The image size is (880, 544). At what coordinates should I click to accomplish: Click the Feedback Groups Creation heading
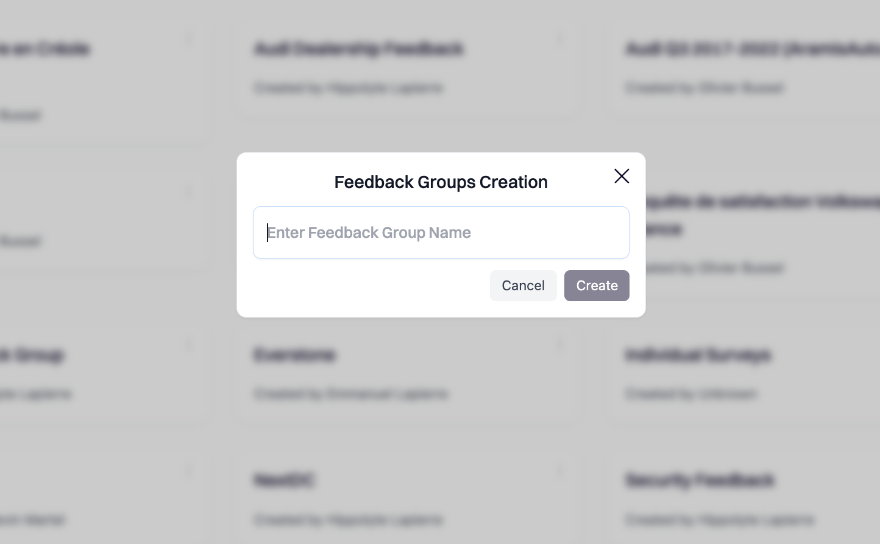click(441, 182)
